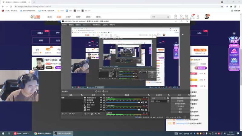Open source properties gear in Sources toolbar
Screen dimensions: 242x136
tap(92, 114)
